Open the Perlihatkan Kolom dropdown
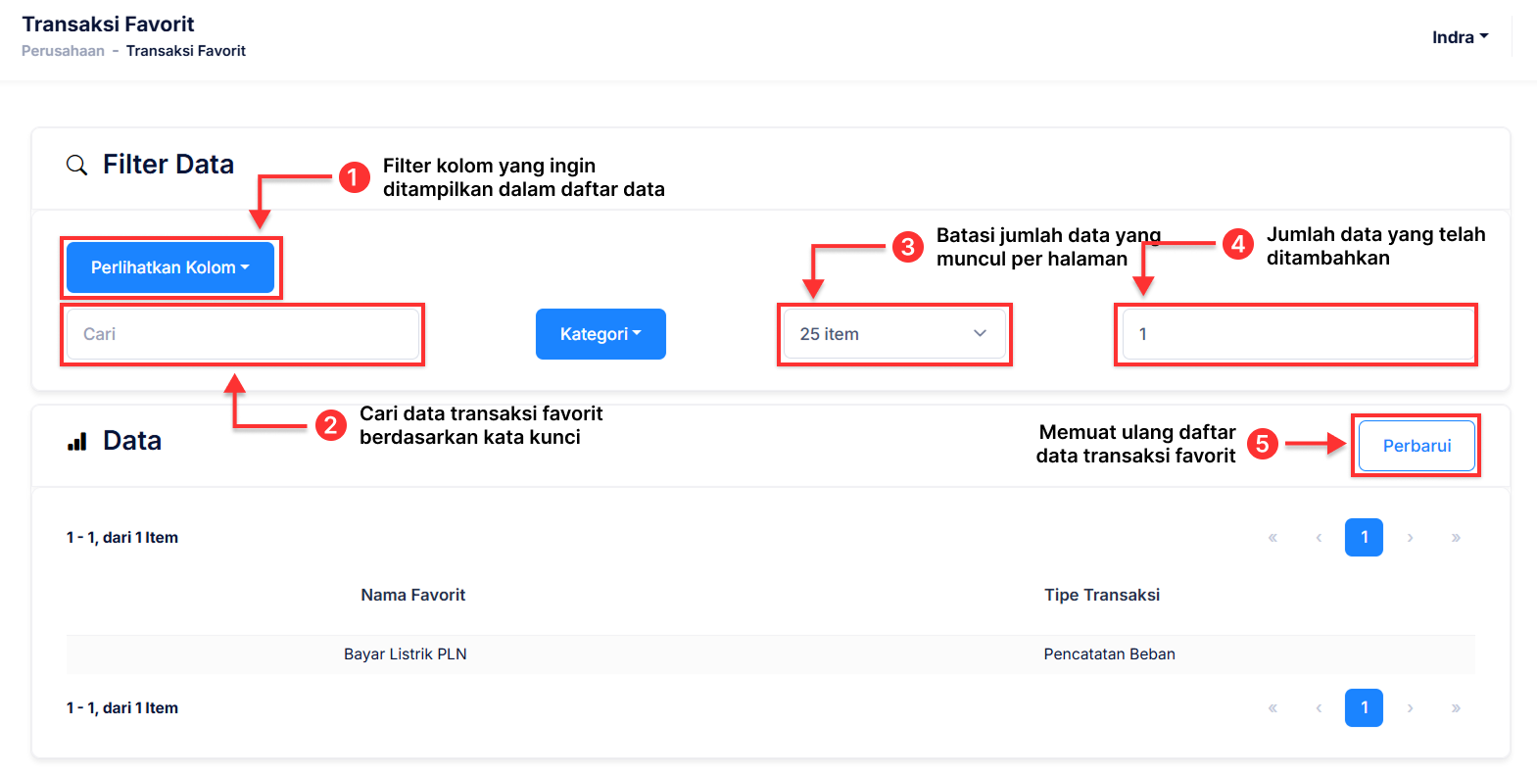Image resolution: width=1537 pixels, height=773 pixels. tap(170, 267)
